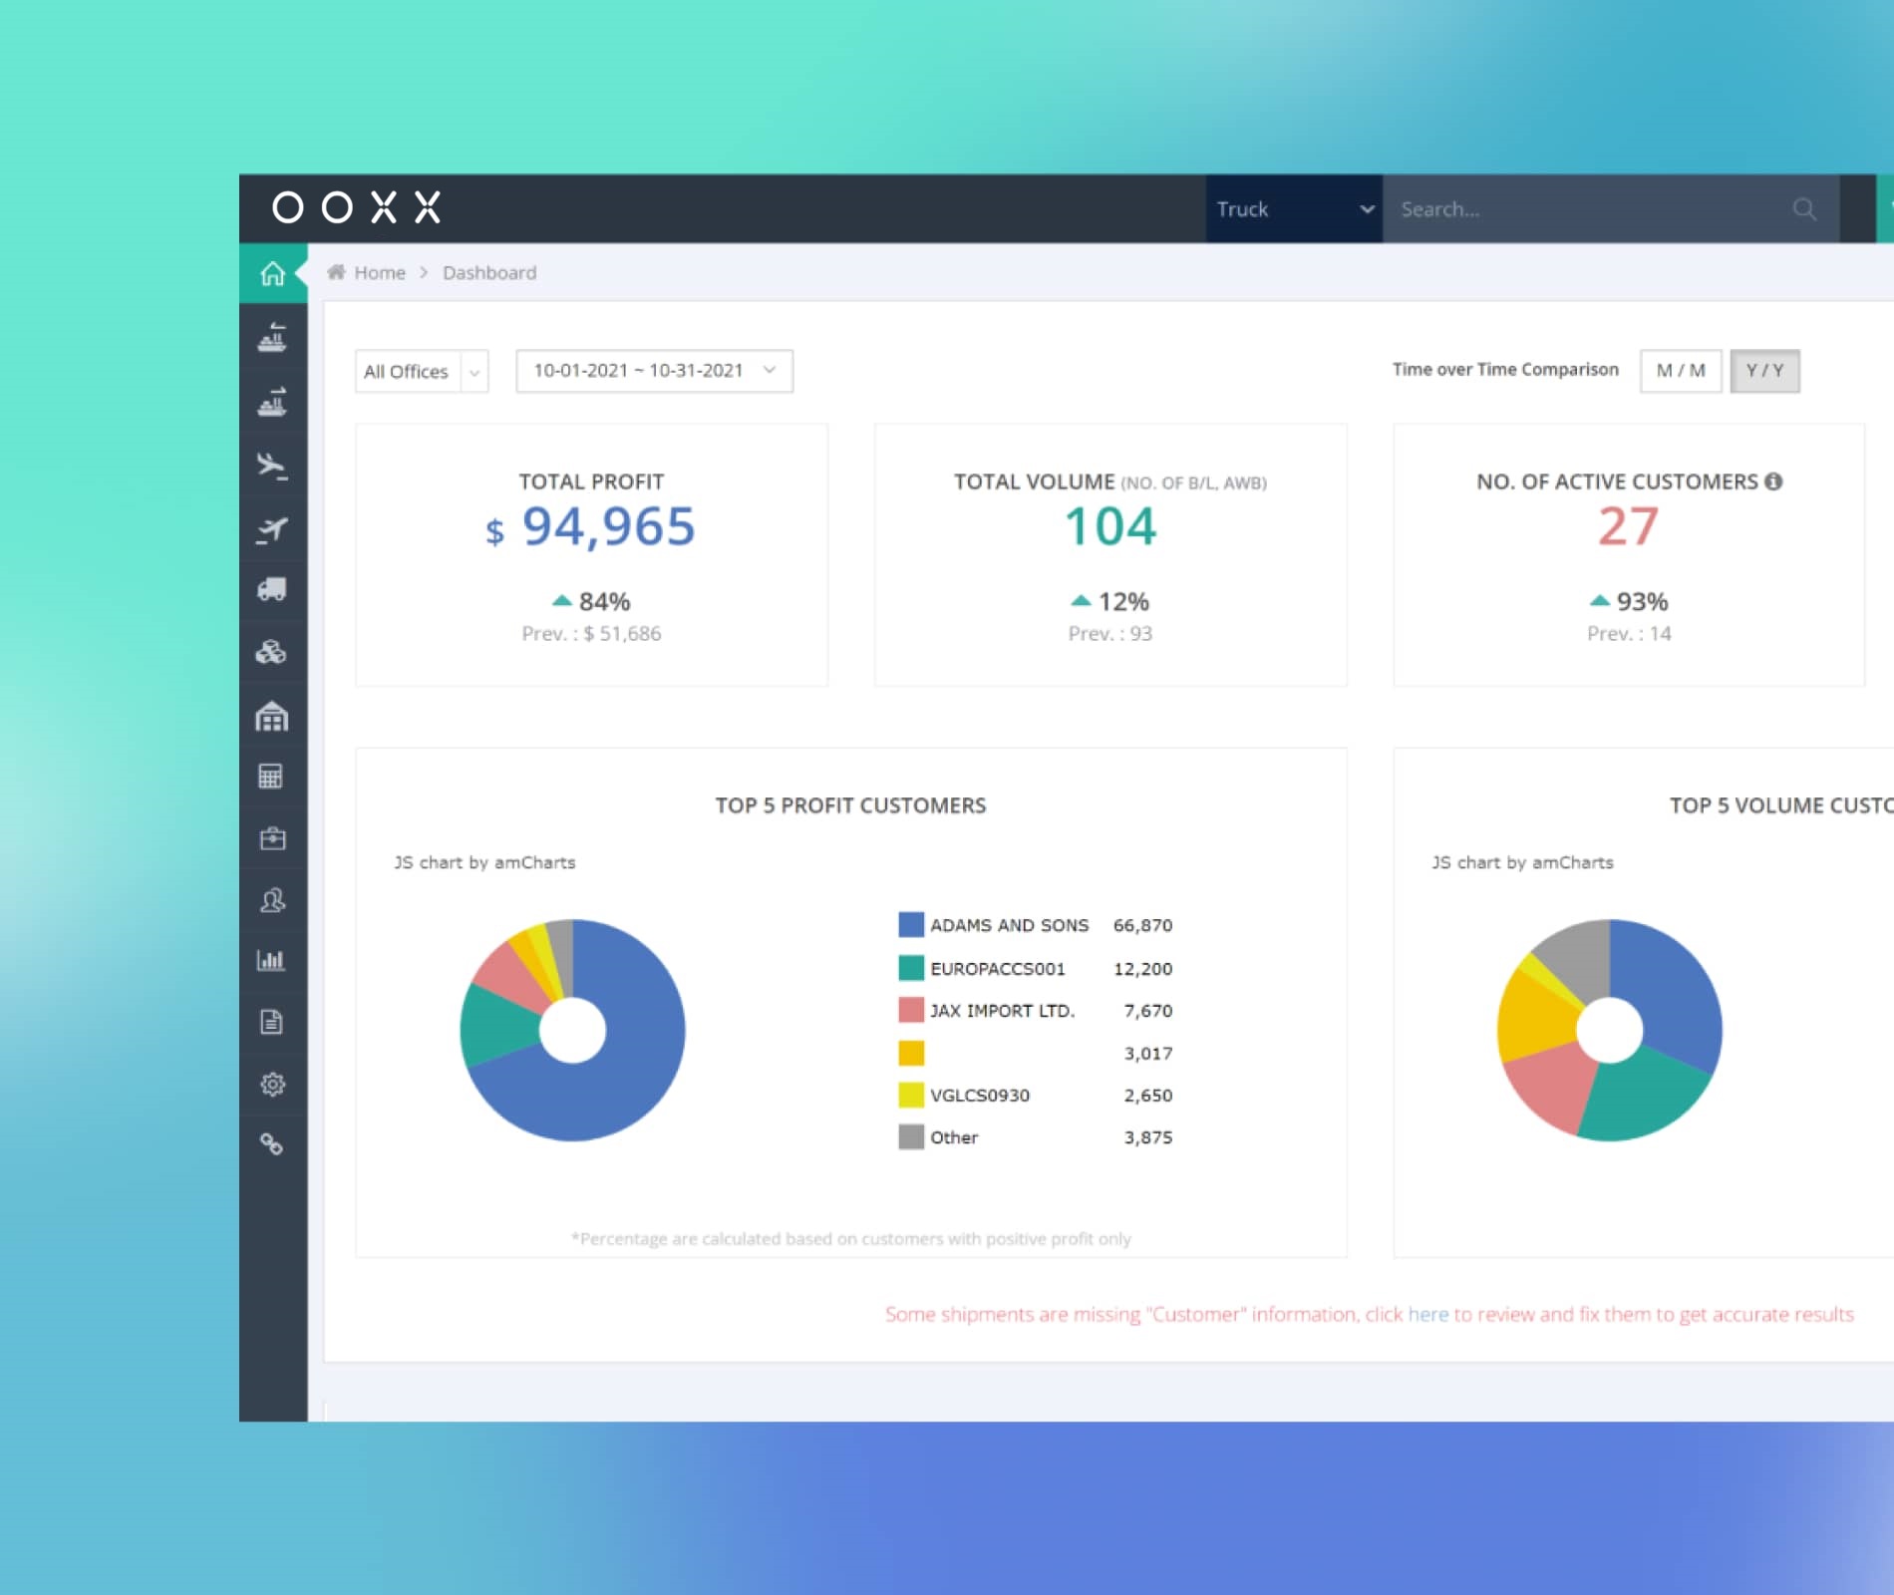This screenshot has height=1595, width=1894.
Task: Open the bar chart reports icon
Action: [271, 960]
